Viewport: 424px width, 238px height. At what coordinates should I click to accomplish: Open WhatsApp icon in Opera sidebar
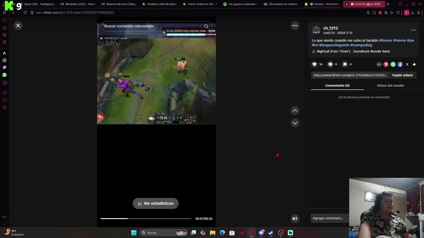pyautogui.click(x=5, y=75)
